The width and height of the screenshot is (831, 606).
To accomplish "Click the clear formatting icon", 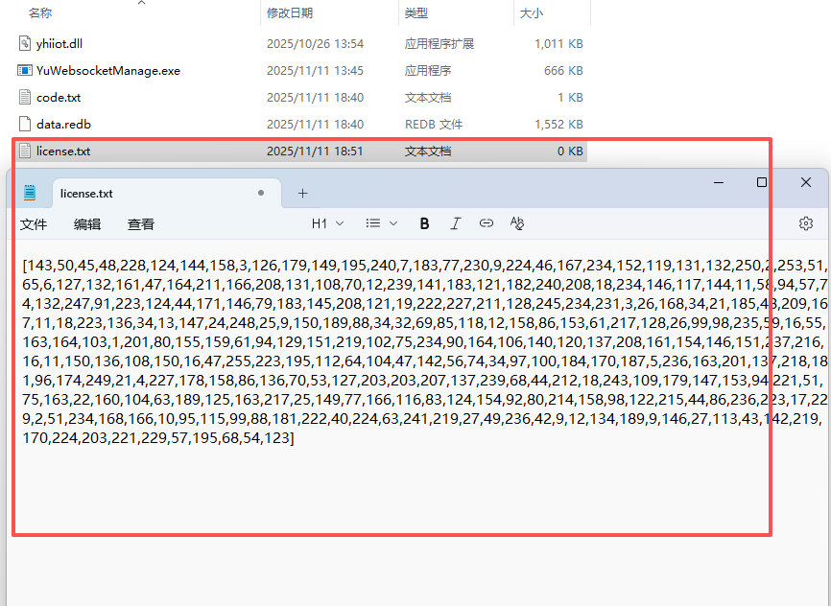I will click(x=517, y=223).
